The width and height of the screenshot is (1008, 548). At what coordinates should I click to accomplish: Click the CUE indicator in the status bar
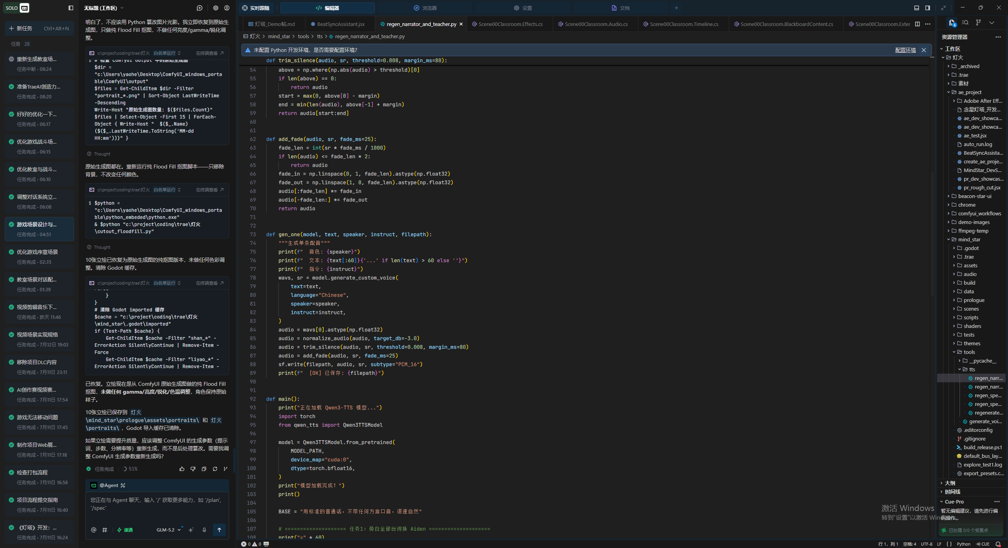click(x=983, y=544)
